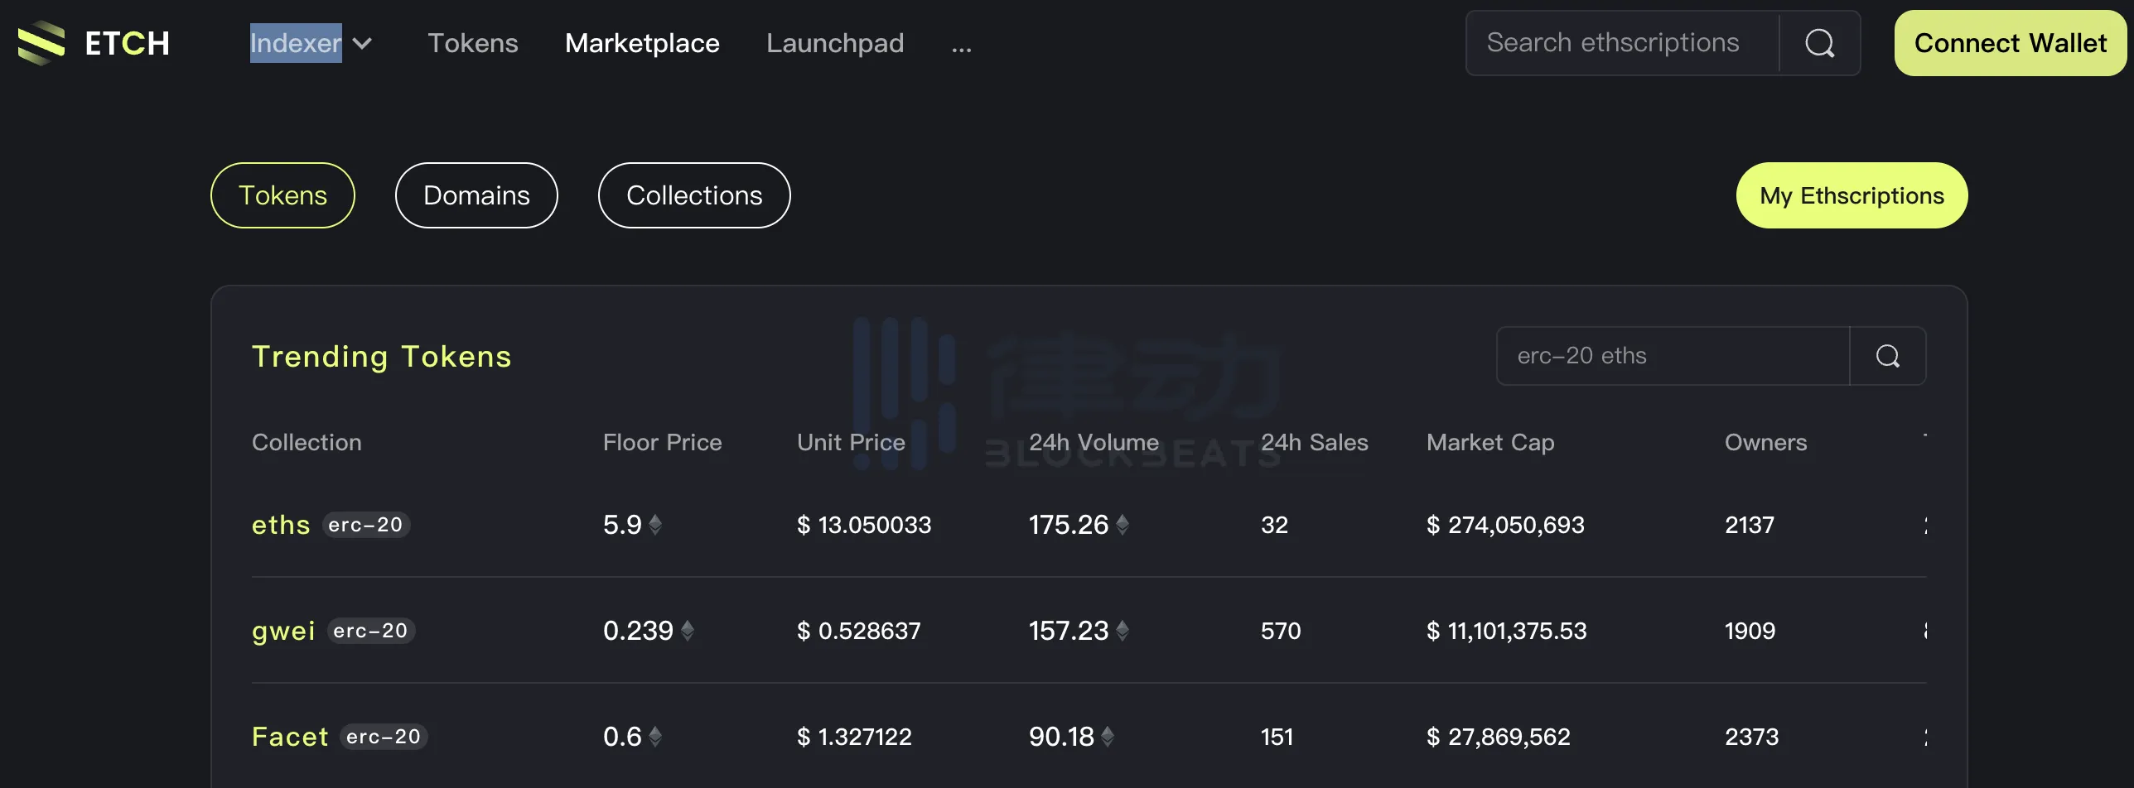Open Tokens in the top navigation

click(x=472, y=43)
